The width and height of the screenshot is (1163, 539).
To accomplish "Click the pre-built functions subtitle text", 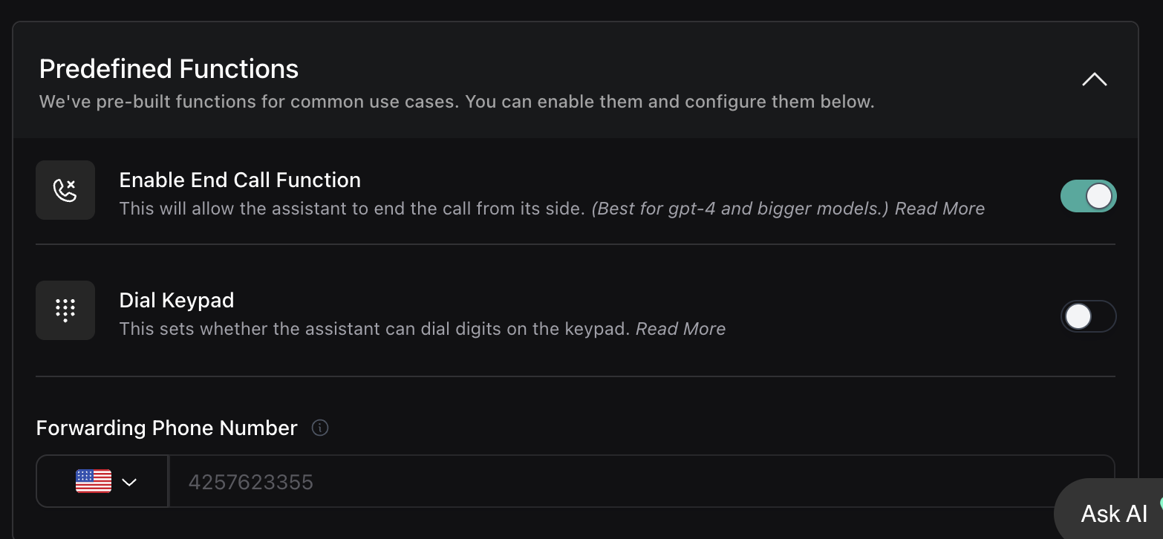I will click(x=457, y=102).
